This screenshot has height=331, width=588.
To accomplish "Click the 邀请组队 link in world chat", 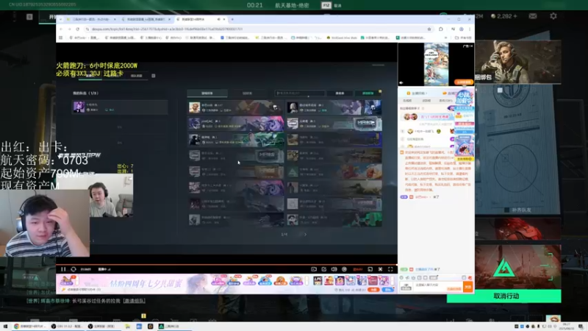I will [x=135, y=301].
